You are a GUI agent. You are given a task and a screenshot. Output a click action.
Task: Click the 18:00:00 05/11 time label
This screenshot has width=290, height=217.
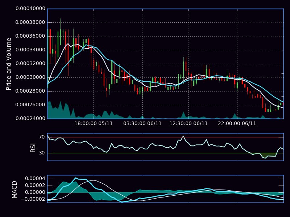click(94, 123)
